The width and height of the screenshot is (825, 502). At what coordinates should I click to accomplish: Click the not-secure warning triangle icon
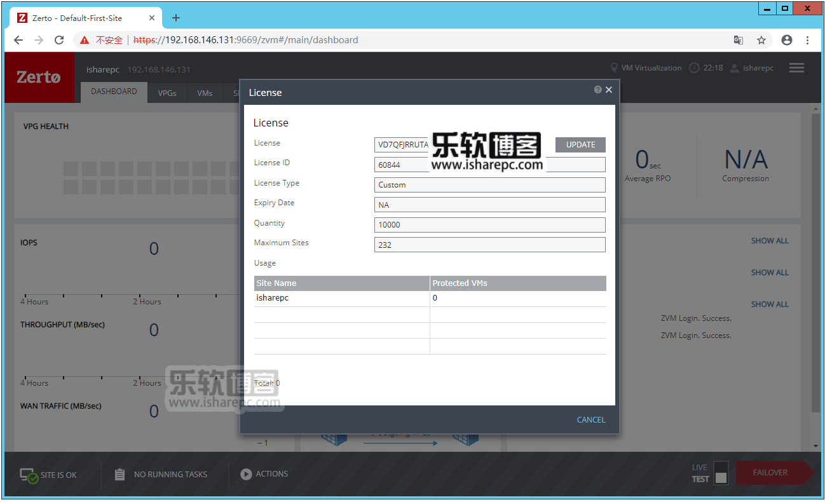click(85, 40)
